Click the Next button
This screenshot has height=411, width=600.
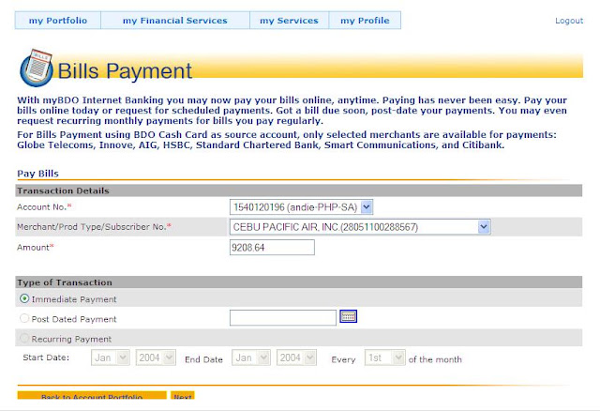pyautogui.click(x=183, y=395)
